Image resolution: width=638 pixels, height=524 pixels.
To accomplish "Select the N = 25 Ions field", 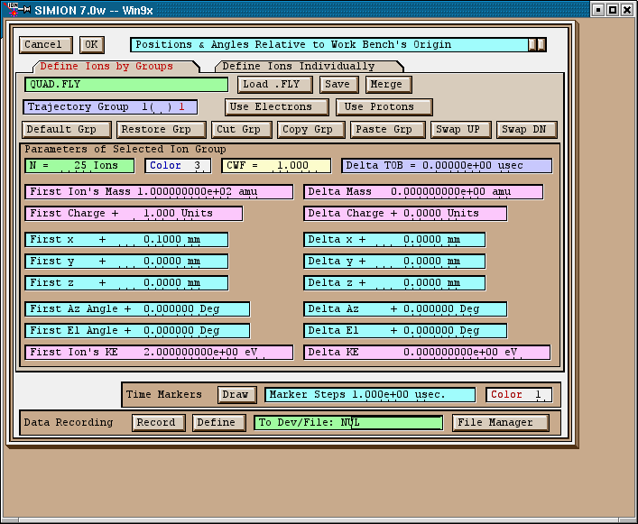I will [79, 166].
